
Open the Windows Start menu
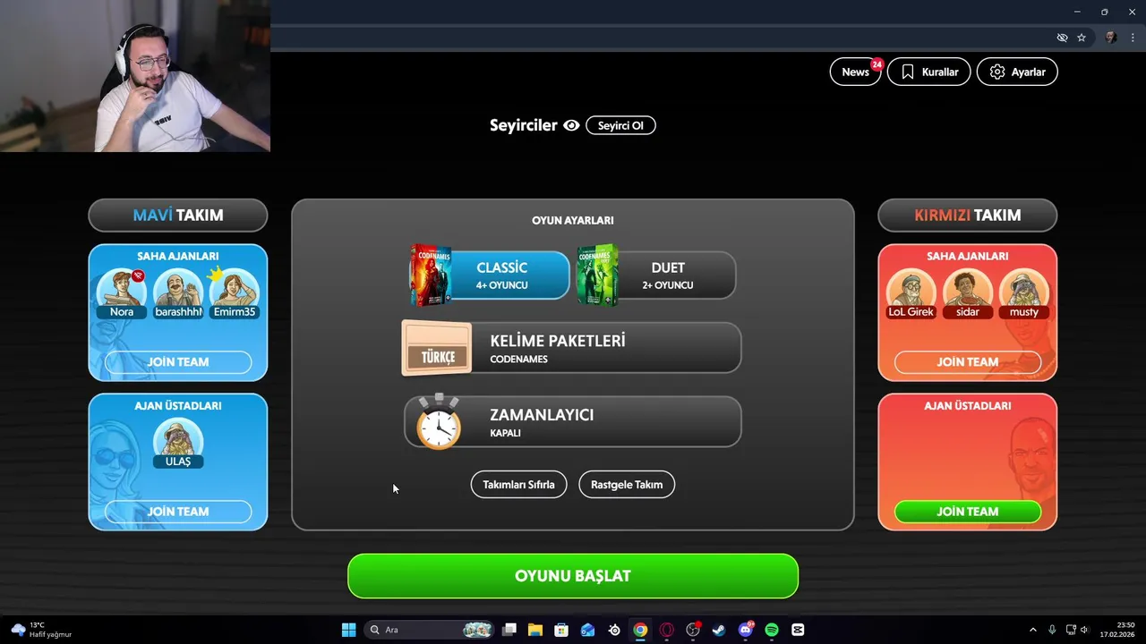tap(348, 630)
